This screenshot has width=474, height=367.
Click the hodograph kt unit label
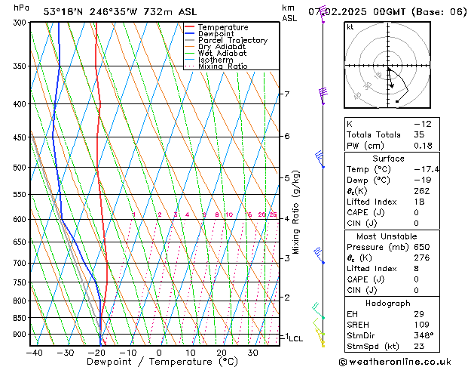(x=350, y=27)
